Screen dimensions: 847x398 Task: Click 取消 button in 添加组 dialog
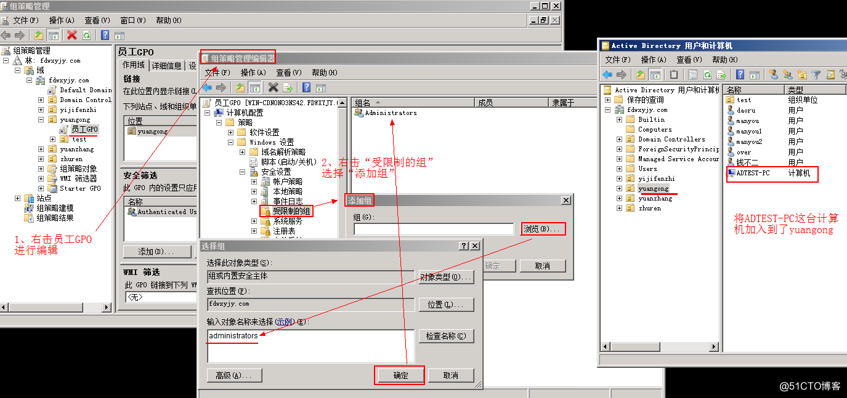(543, 266)
